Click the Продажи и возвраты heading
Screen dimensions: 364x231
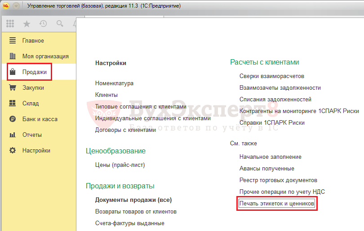click(120, 186)
